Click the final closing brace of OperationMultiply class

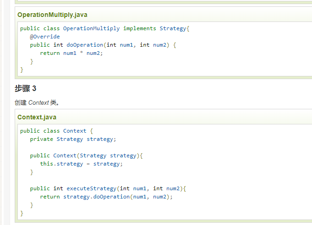pyautogui.click(x=22, y=70)
